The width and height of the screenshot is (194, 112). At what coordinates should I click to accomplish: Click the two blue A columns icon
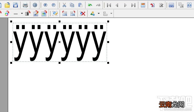point(189,5)
